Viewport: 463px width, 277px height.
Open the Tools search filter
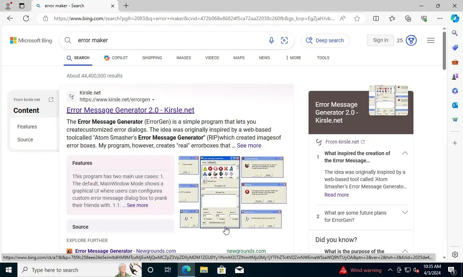click(x=323, y=58)
